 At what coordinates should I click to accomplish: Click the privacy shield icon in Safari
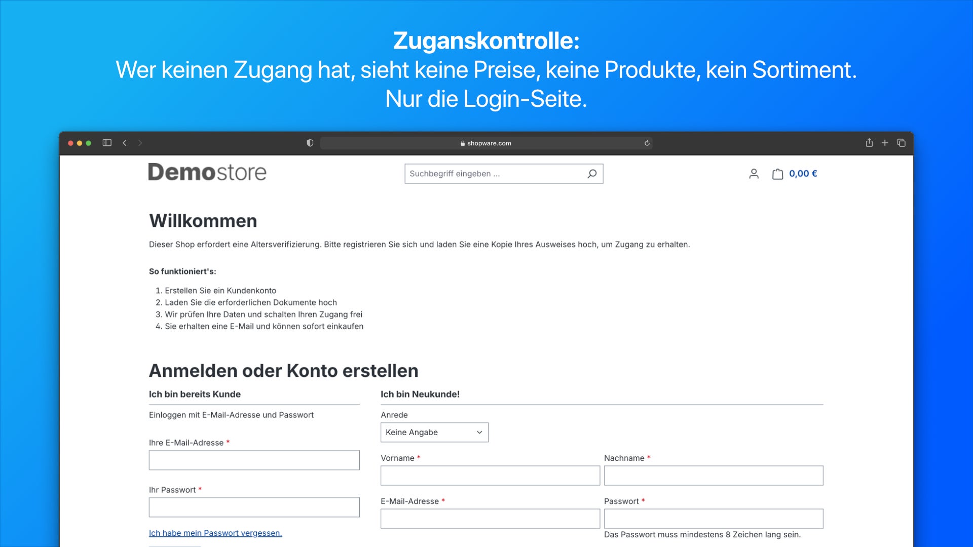point(310,143)
